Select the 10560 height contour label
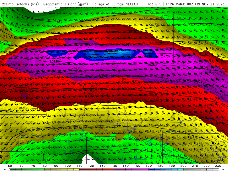Viewport: 228px width, 171px height. coord(22,108)
